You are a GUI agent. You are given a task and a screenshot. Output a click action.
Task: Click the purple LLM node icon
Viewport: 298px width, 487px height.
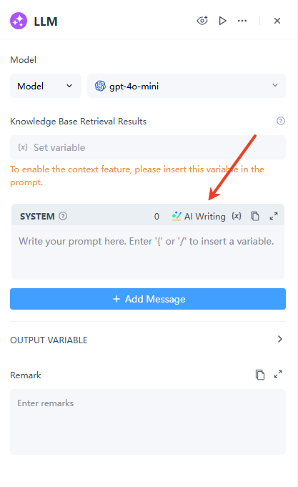[x=19, y=21]
